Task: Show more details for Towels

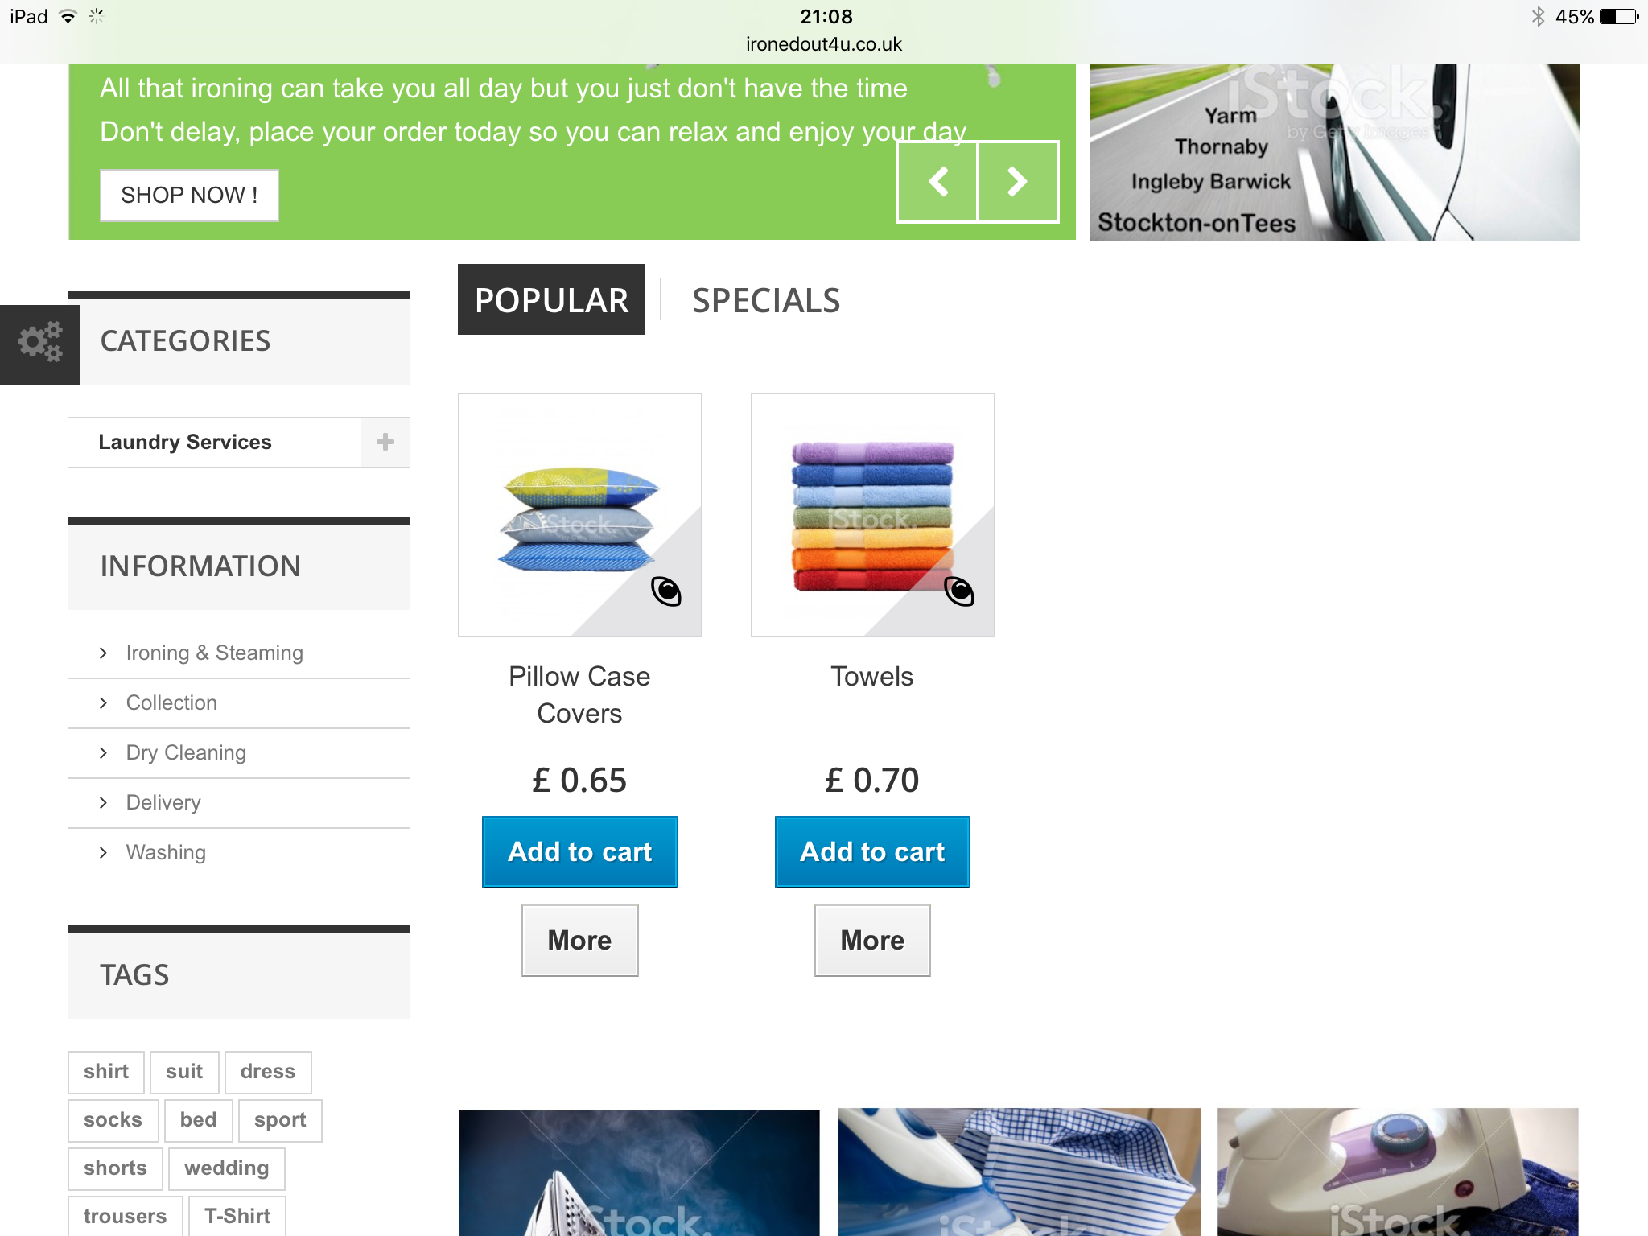Action: pos(872,941)
